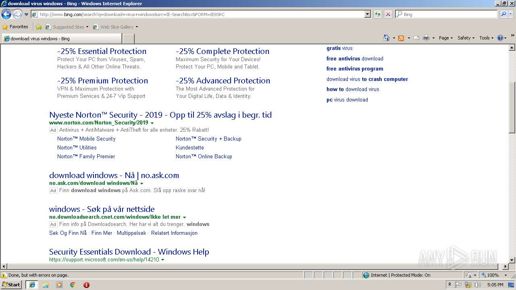The width and height of the screenshot is (516, 290).
Task: Open related search 'free antivirus download'
Action: pos(355,58)
